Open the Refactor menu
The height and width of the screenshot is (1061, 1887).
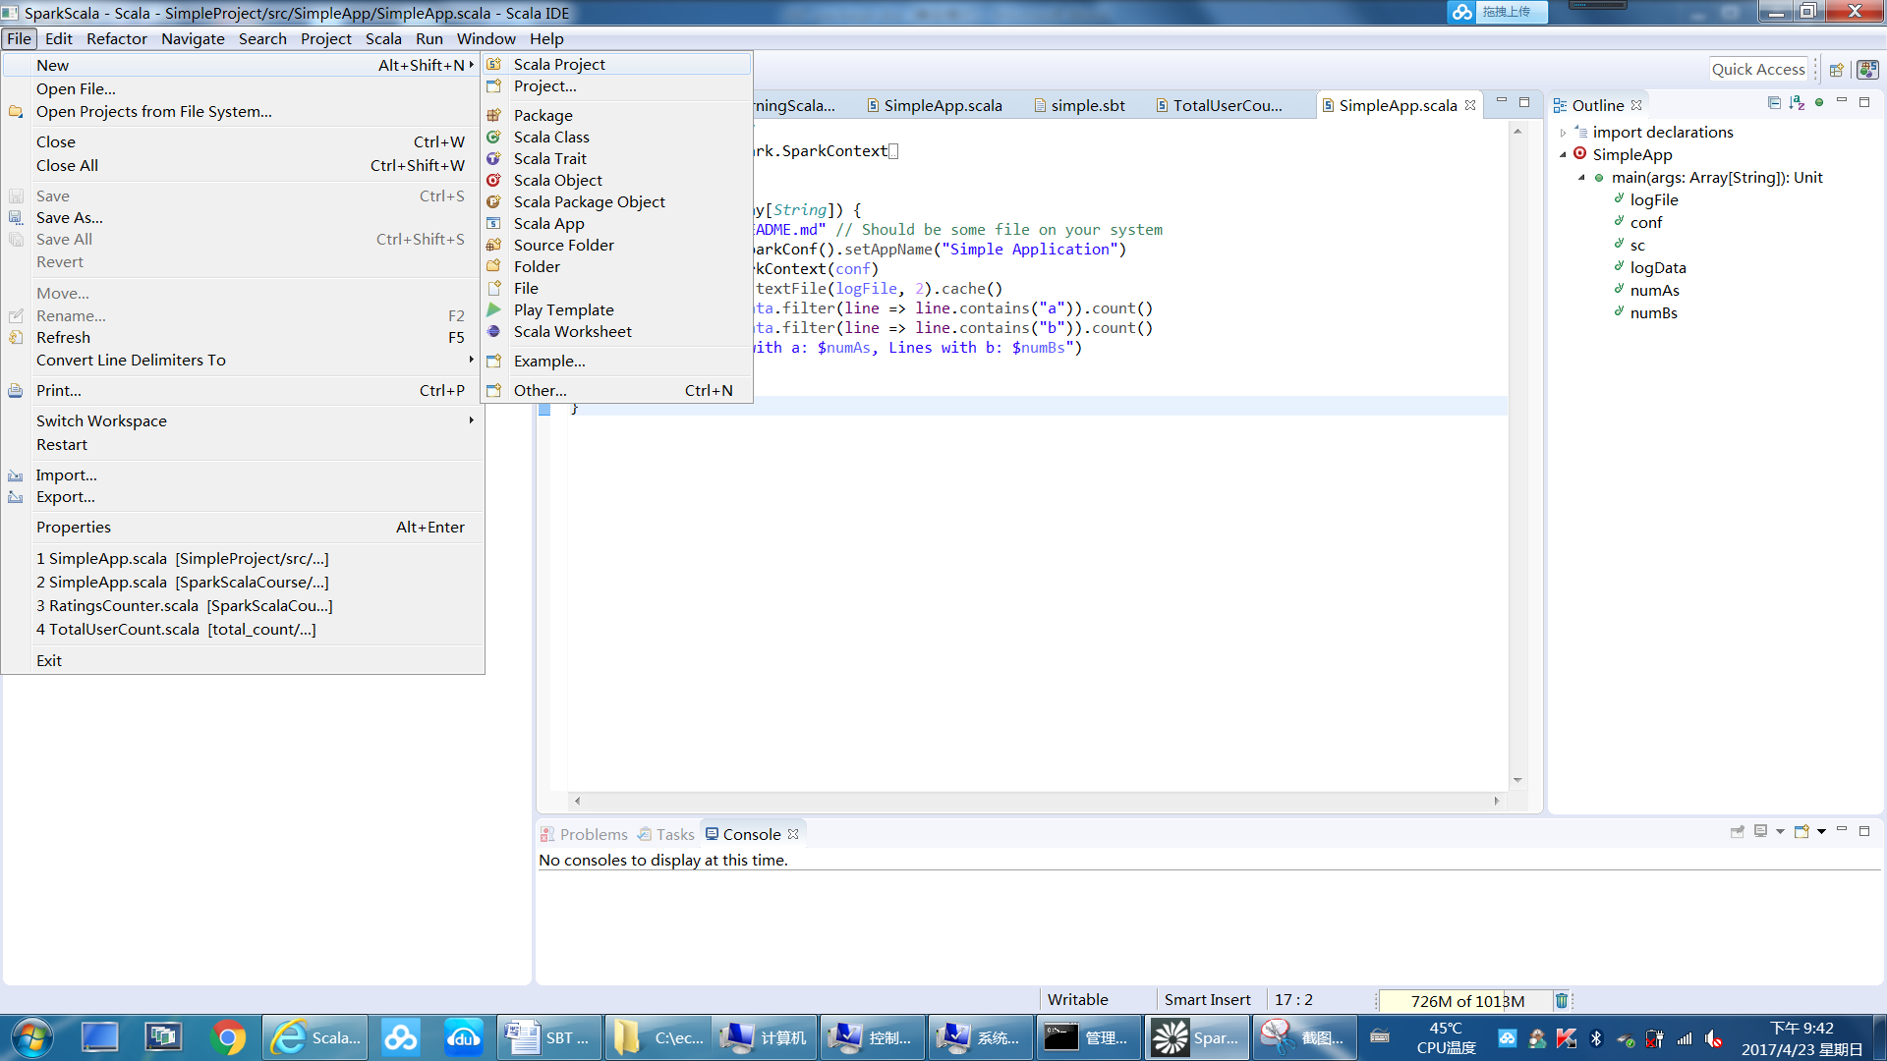[117, 38]
